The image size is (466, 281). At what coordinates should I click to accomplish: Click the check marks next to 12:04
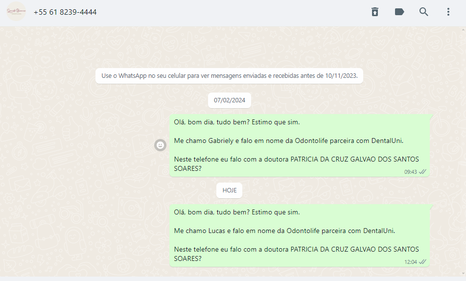tap(422, 262)
